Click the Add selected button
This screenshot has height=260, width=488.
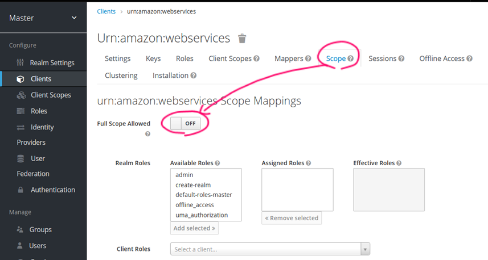pyautogui.click(x=194, y=228)
